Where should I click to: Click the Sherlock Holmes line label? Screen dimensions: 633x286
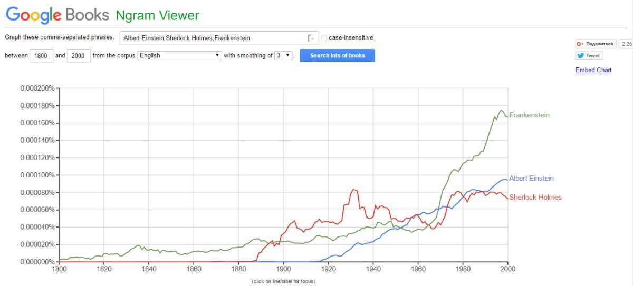535,198
